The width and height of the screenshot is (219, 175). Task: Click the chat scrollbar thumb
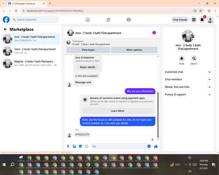[x=158, y=115]
